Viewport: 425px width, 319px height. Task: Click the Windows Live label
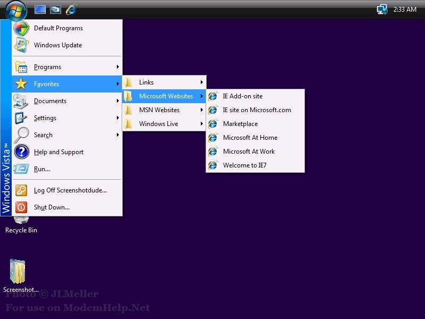tap(158, 124)
